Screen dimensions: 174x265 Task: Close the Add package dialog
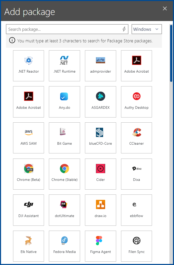pyautogui.click(x=165, y=8)
